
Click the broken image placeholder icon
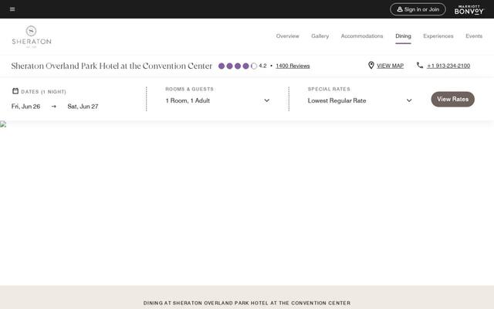coord(3,124)
